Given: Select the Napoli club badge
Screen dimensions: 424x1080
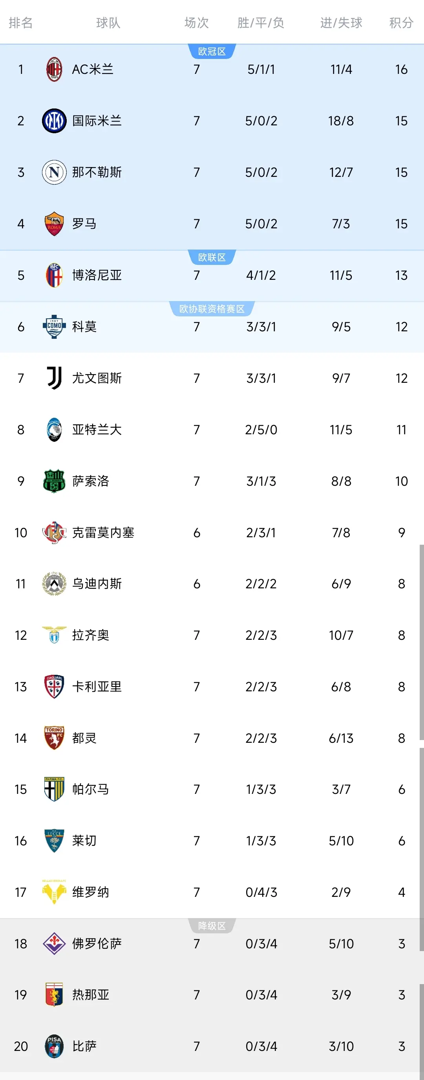Looking at the screenshot, I should 54,172.
